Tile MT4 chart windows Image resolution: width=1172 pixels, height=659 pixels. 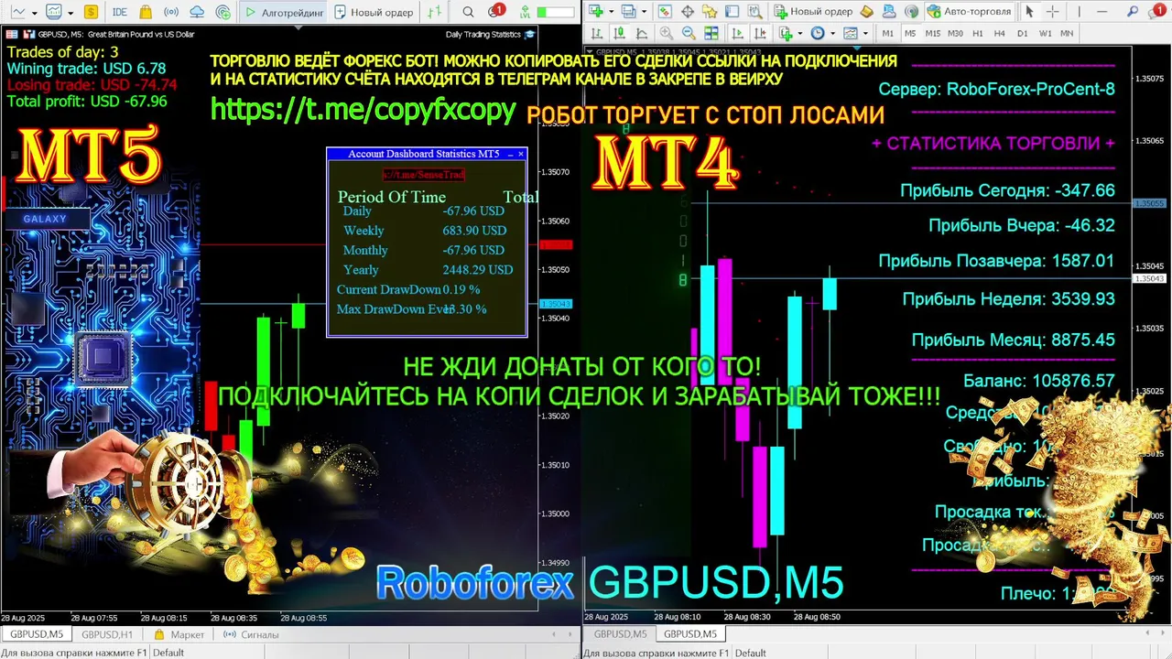(x=711, y=33)
